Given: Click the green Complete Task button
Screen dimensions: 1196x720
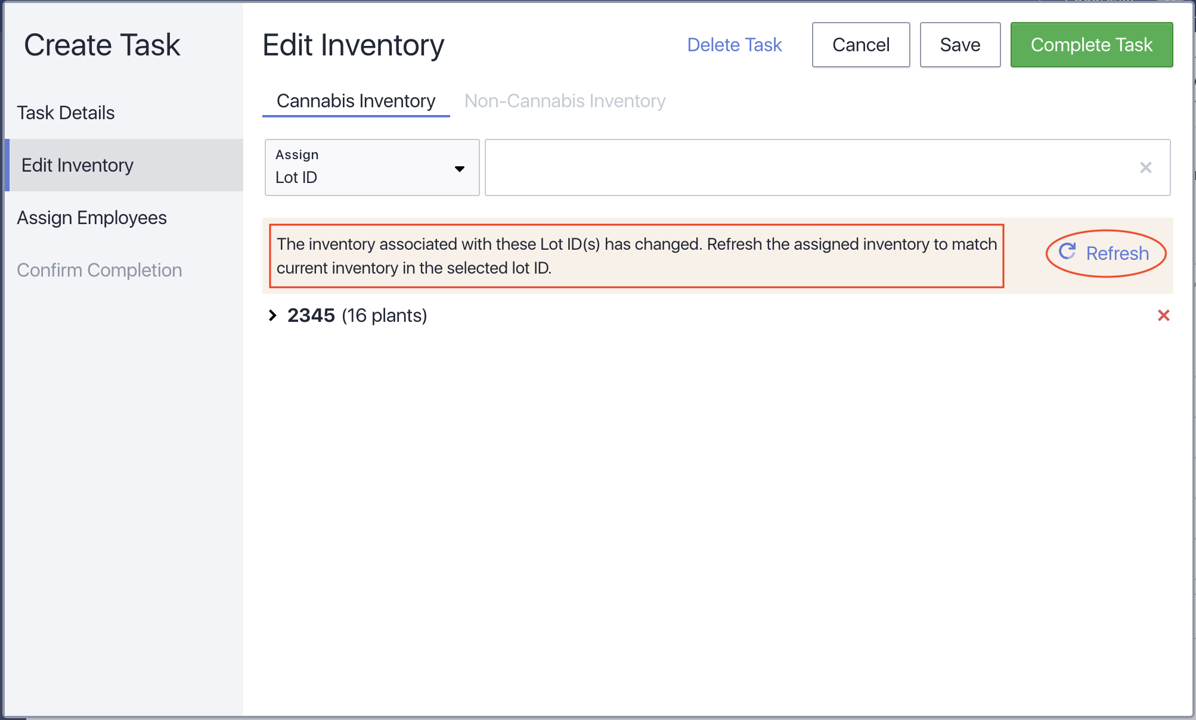Looking at the screenshot, I should (x=1091, y=45).
